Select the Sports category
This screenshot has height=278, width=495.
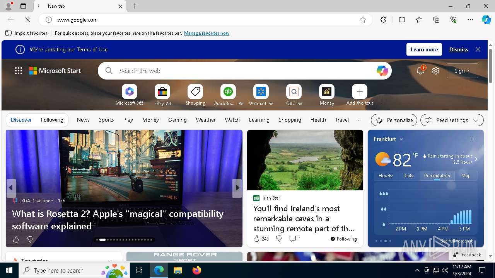click(x=106, y=120)
